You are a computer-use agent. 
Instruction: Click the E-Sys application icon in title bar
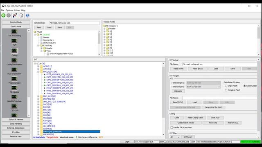3,6
